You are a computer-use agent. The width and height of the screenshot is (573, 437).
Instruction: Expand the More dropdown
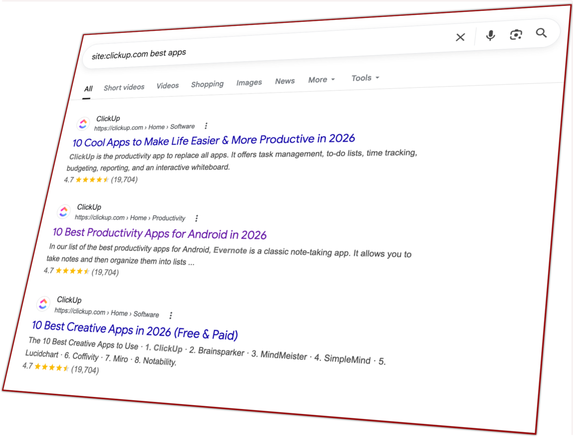click(322, 80)
